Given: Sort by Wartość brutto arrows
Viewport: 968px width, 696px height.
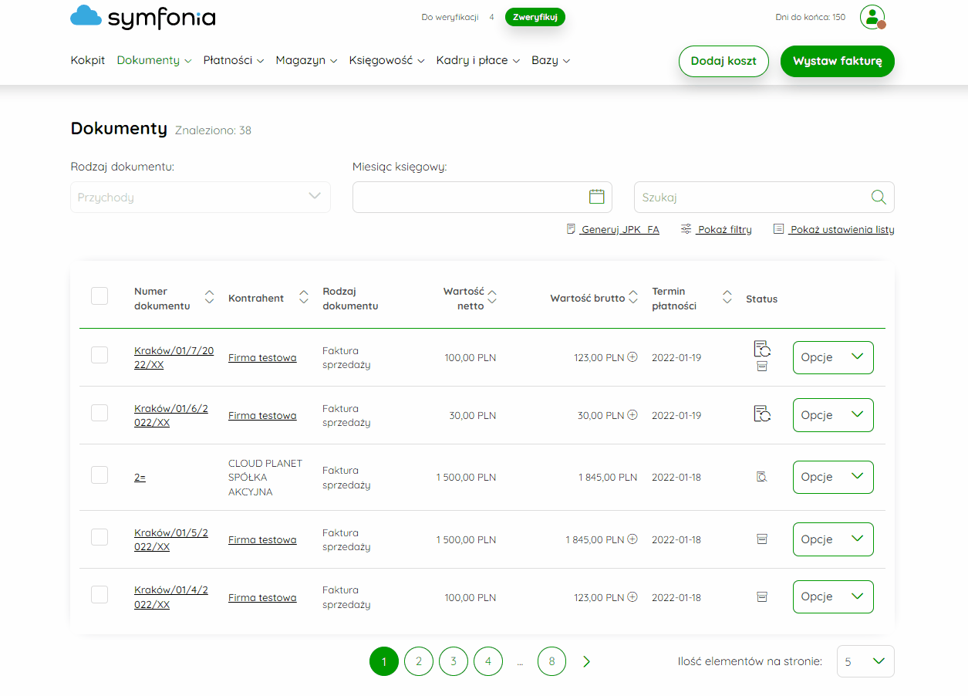Looking at the screenshot, I should pyautogui.click(x=633, y=297).
